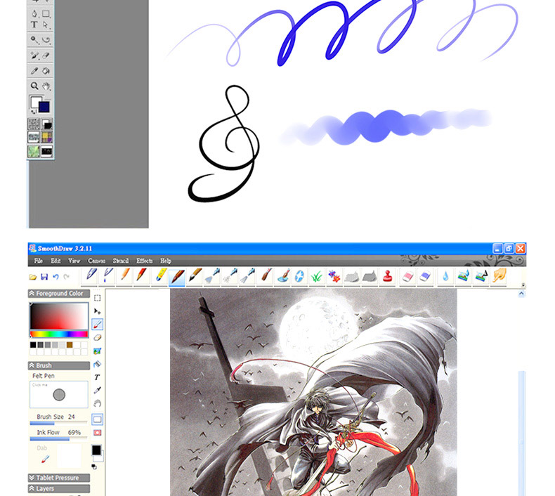Viewport: 555px width, 496px height.
Task: Click the brush preview box to pick brush
Action: point(59,394)
